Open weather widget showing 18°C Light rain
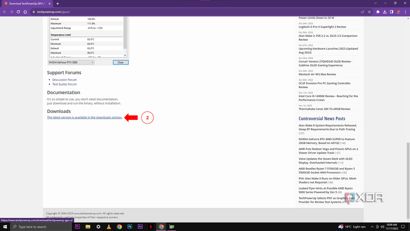The width and height of the screenshot is (410, 231). (x=352, y=227)
